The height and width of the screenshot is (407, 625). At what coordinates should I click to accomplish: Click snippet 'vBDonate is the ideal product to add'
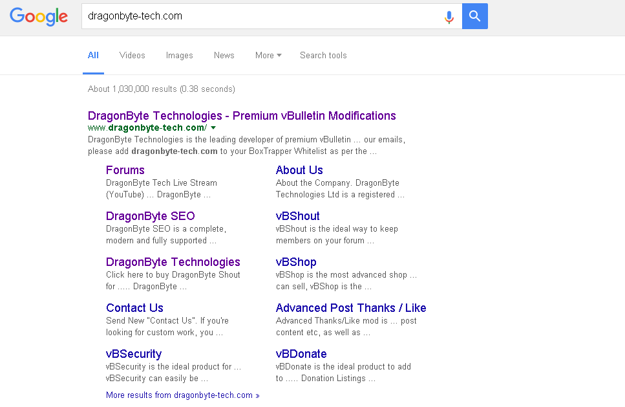[343, 366]
